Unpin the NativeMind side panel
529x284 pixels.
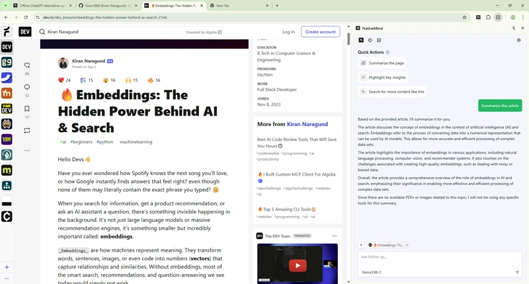(x=514, y=28)
